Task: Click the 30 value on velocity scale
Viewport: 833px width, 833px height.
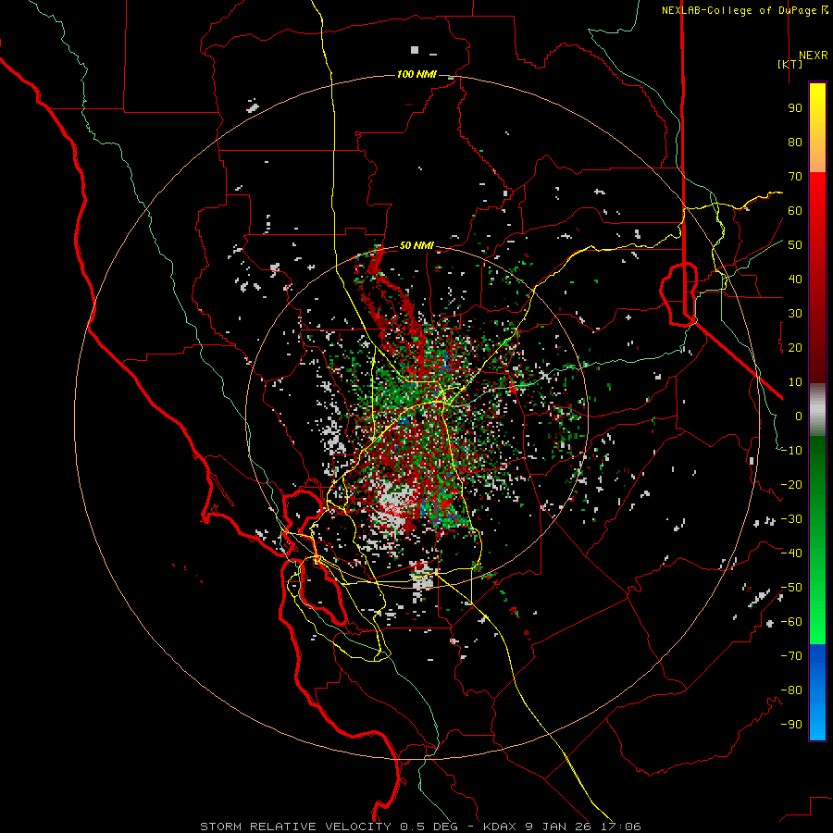Action: click(x=795, y=314)
